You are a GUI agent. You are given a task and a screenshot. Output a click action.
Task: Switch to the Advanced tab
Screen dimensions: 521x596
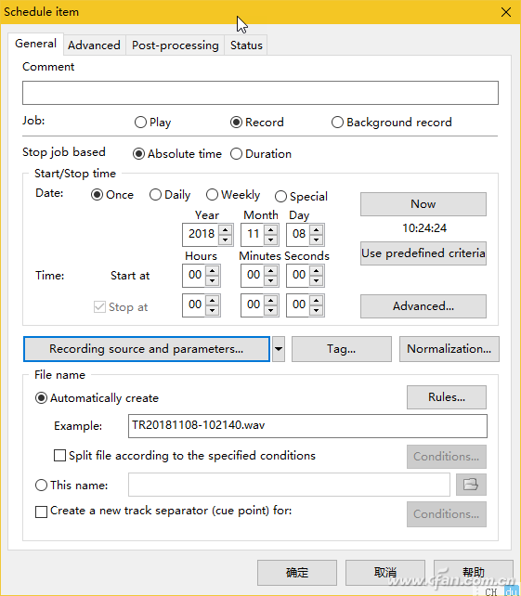94,45
